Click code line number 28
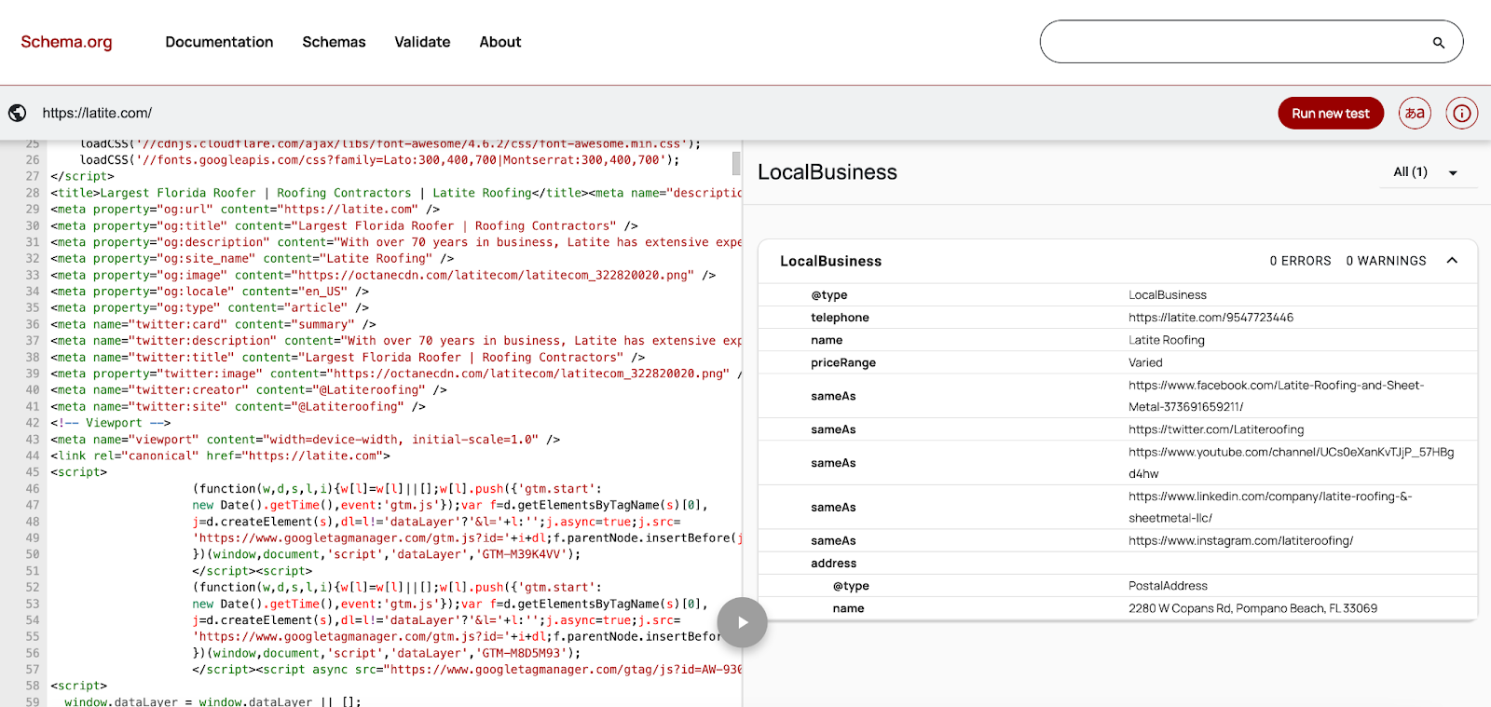Image resolution: width=1491 pixels, height=707 pixels. [x=33, y=193]
